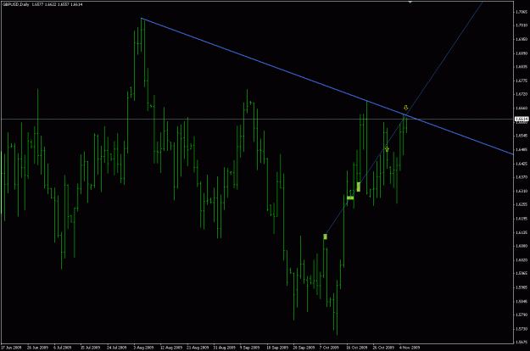Click the GBPUSD,Daily chart title text
The width and height of the screenshot is (530, 351).
tap(15, 4)
